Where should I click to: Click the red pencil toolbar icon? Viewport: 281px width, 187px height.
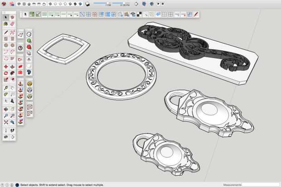click(x=196, y=15)
